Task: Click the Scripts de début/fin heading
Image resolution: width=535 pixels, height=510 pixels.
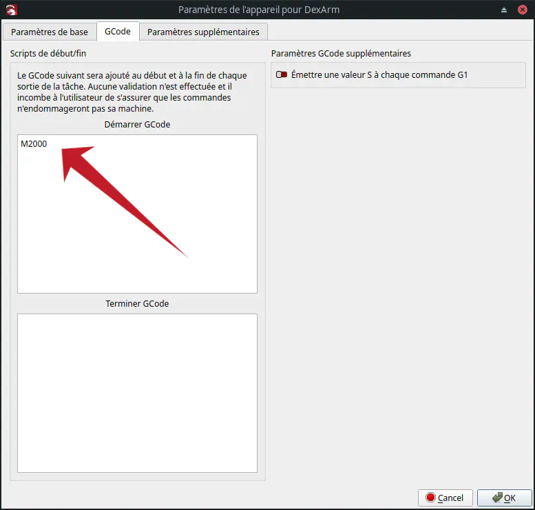Action: (x=48, y=54)
